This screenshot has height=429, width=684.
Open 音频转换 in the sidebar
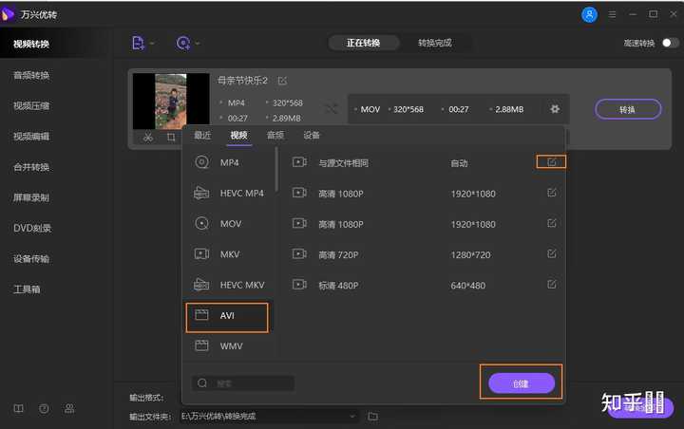[x=31, y=75]
